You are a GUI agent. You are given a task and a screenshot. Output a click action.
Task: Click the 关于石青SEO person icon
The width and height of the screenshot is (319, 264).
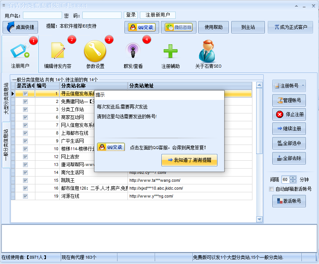click(209, 51)
